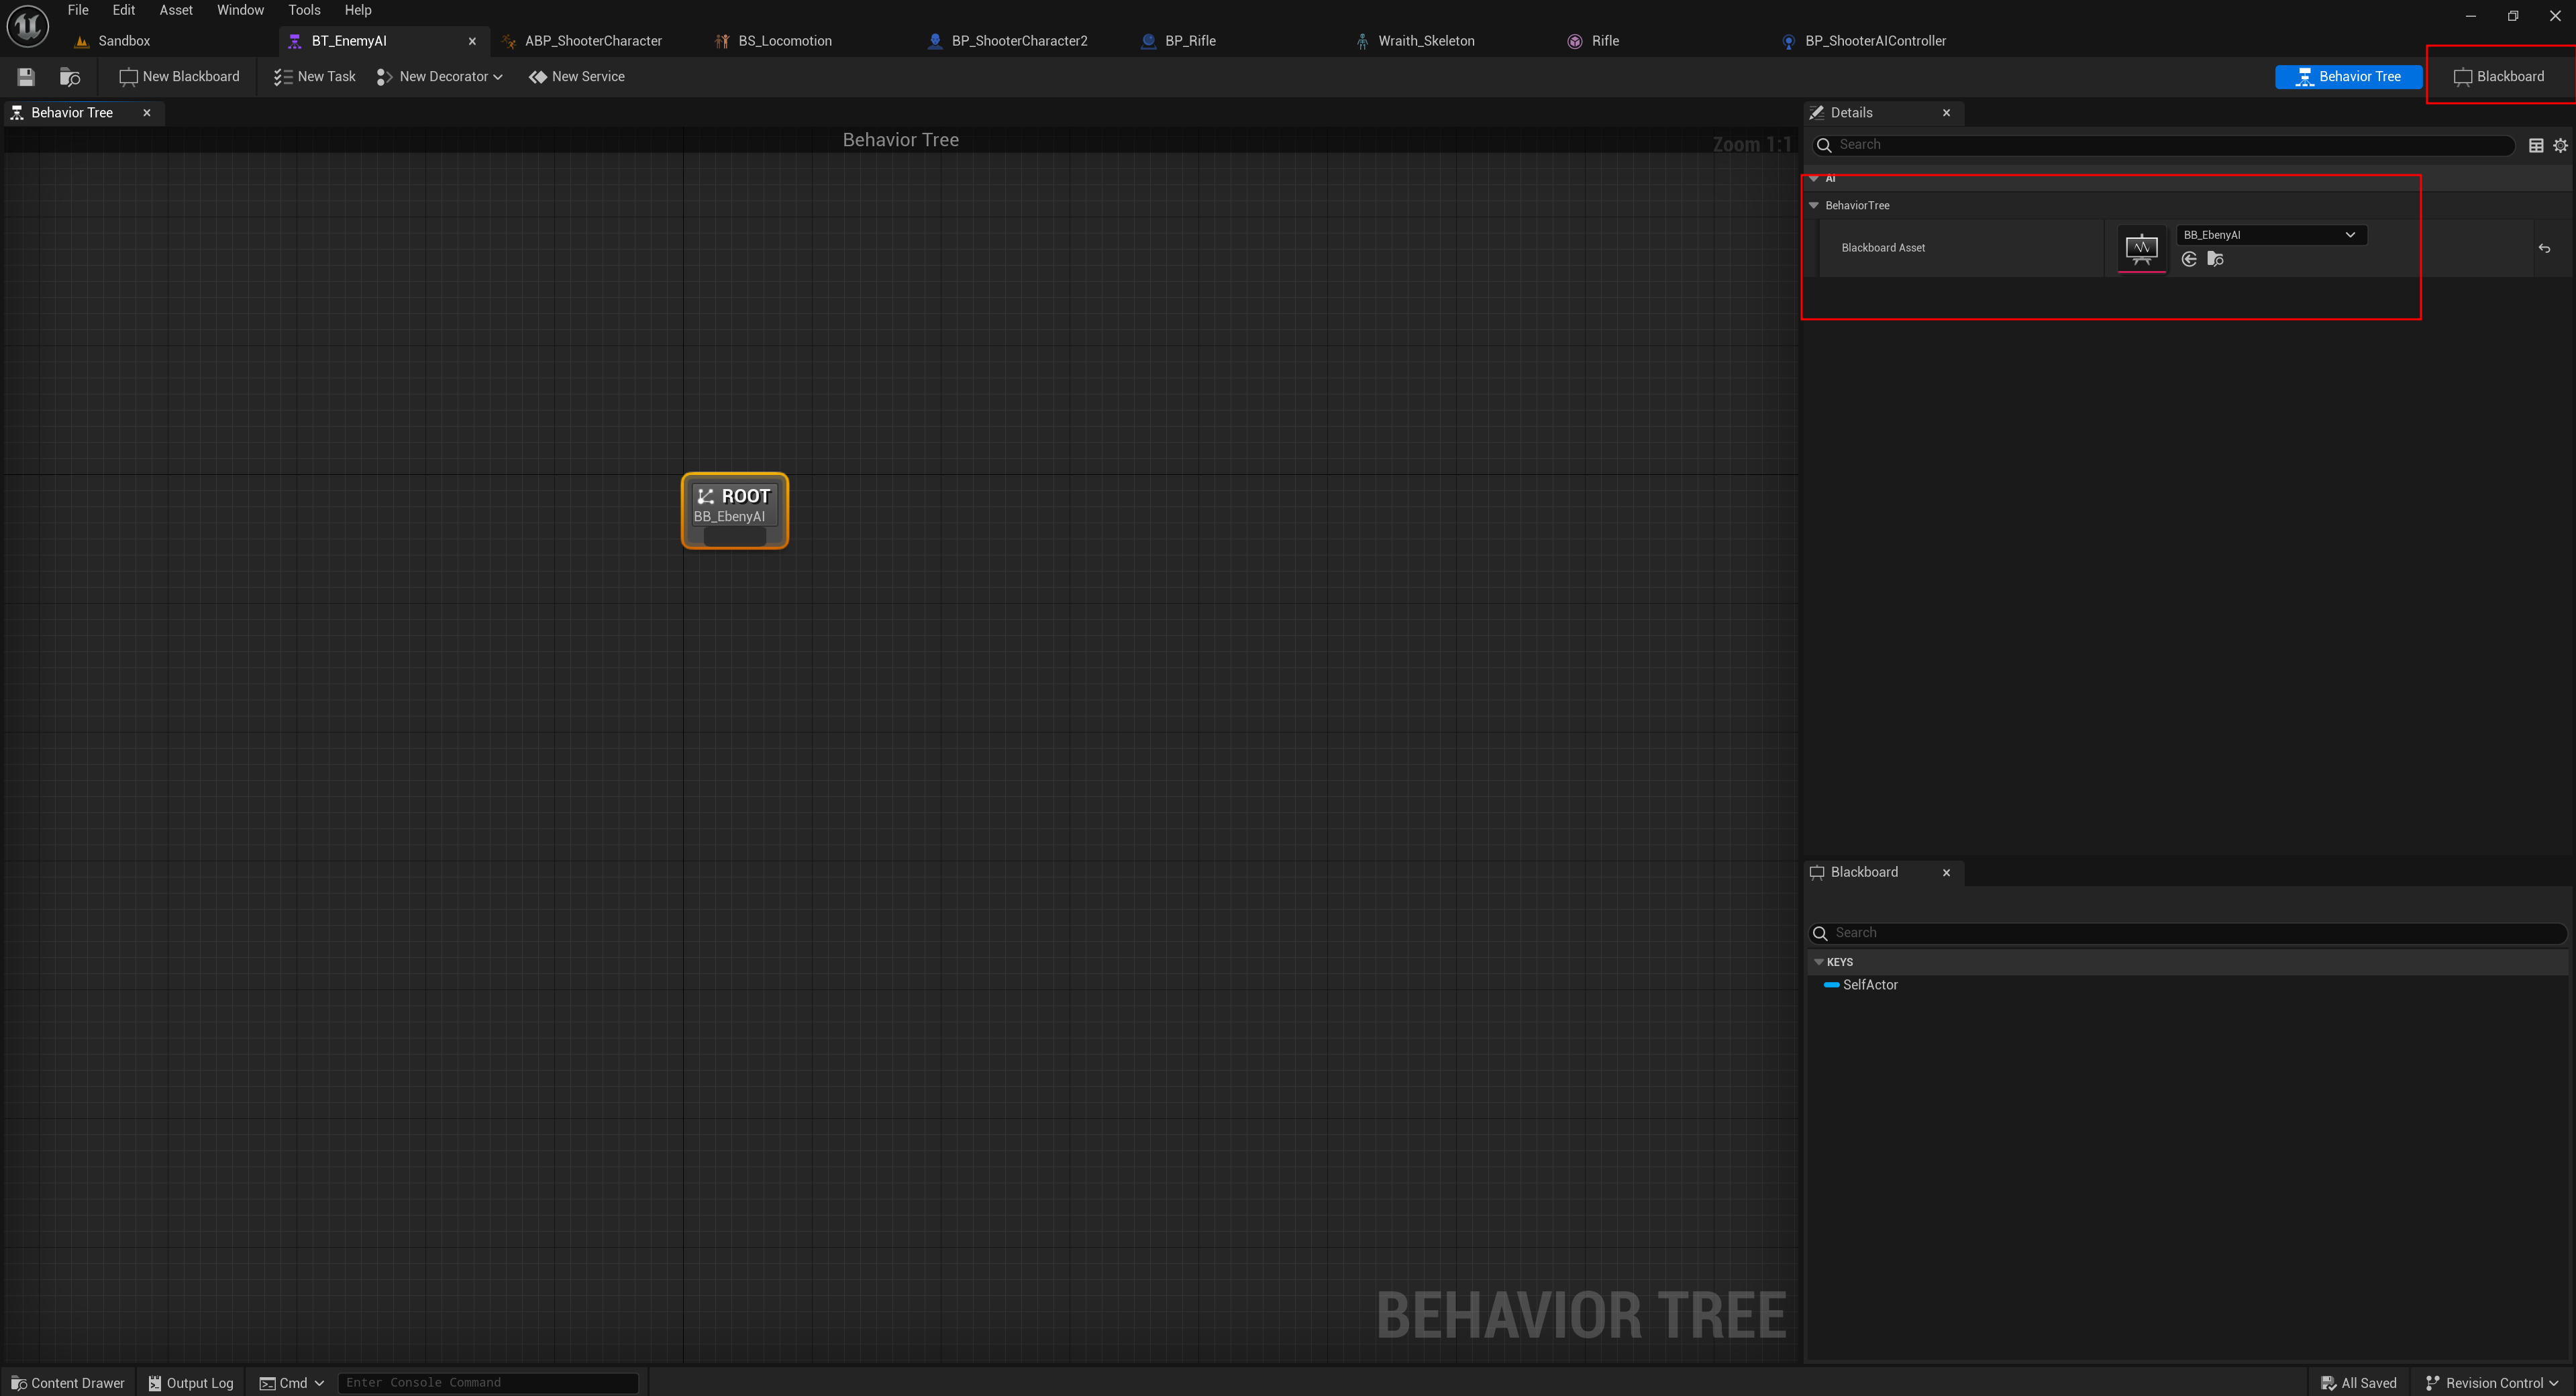Collapse the BehaviorTree category in Details
Image resolution: width=2576 pixels, height=1396 pixels.
pyautogui.click(x=1814, y=206)
